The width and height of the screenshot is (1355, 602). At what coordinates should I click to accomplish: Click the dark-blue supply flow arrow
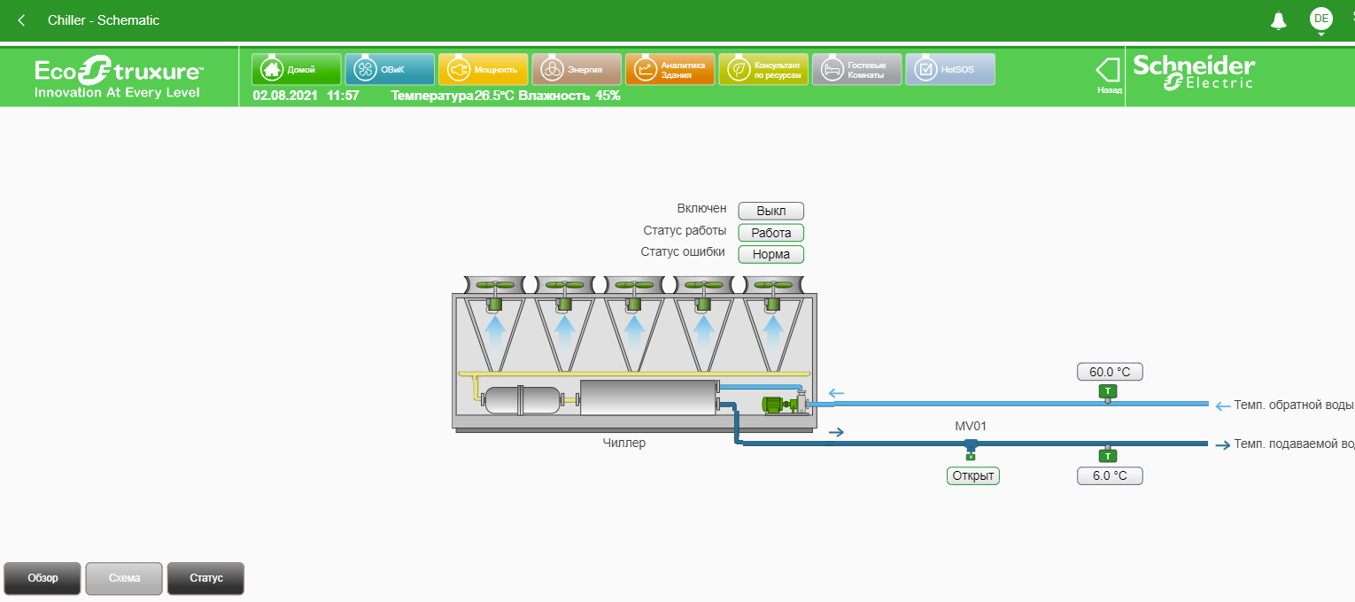pos(836,433)
